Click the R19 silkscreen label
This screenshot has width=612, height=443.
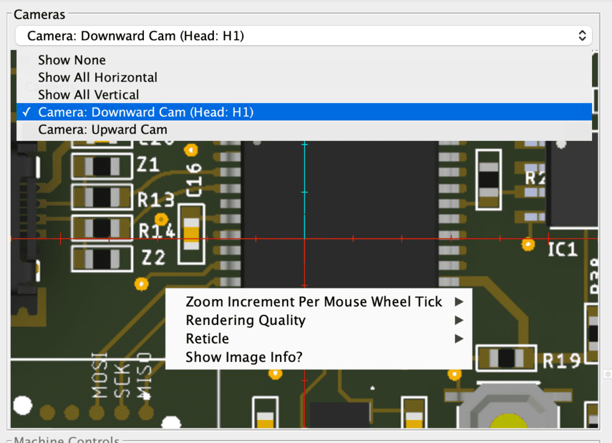[561, 361]
